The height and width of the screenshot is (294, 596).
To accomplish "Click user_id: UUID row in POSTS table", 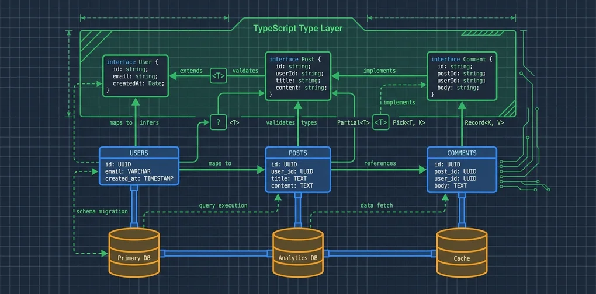I will [291, 171].
